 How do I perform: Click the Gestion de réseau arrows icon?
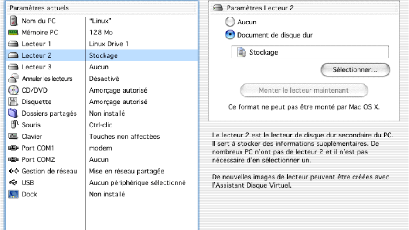[14, 171]
